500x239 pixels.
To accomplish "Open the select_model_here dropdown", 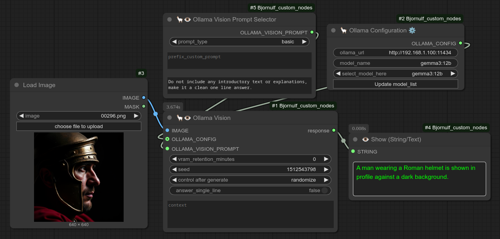I will click(395, 73).
